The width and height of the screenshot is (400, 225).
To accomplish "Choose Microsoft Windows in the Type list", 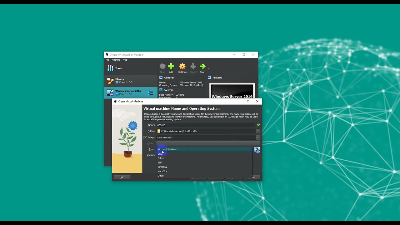I will 204,149.
